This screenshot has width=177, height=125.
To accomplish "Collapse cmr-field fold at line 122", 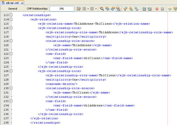I will 11,53.
